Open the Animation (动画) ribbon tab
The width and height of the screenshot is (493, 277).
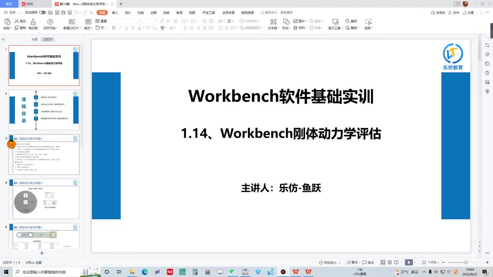pyautogui.click(x=153, y=13)
